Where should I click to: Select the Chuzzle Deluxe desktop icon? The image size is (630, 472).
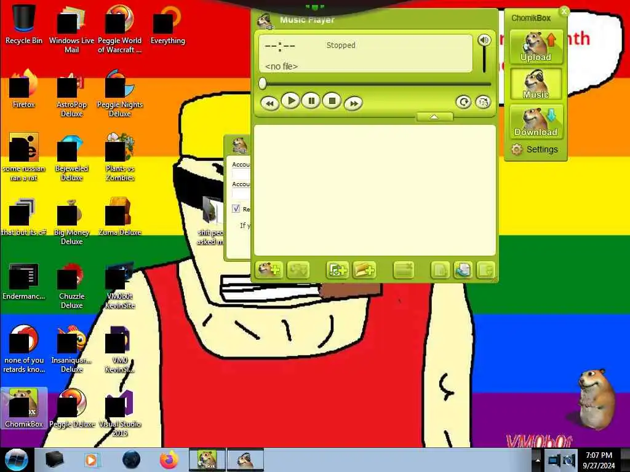pyautogui.click(x=71, y=285)
